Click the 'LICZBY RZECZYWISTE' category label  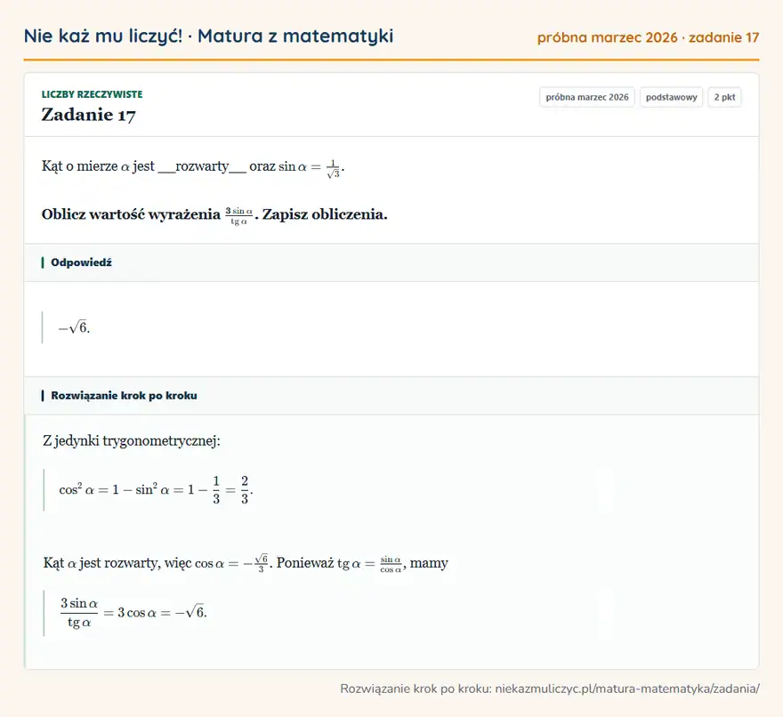(92, 94)
